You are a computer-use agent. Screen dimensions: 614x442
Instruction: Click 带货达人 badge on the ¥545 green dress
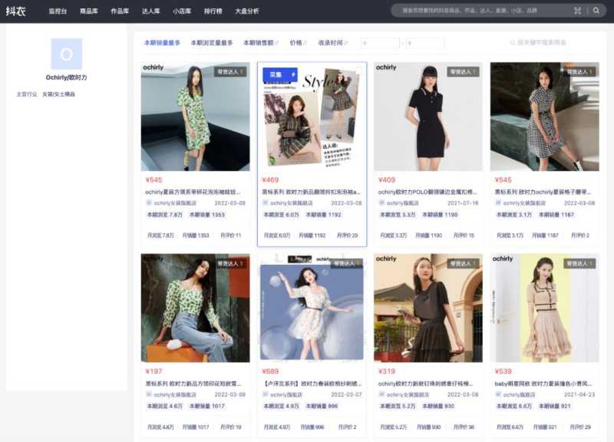click(230, 71)
